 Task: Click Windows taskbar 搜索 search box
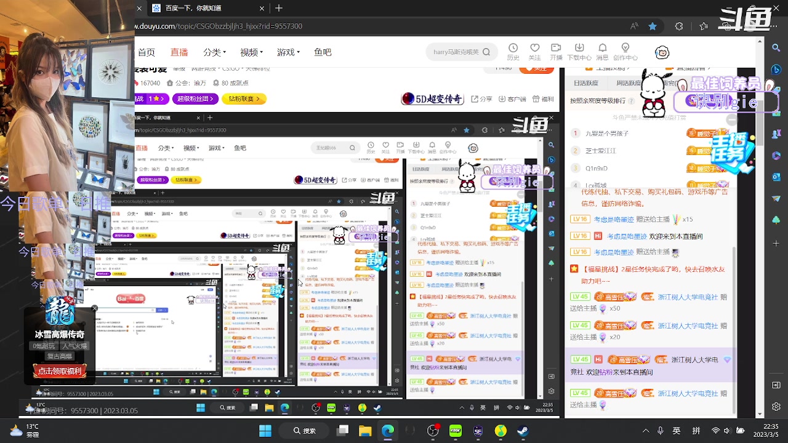(x=305, y=431)
